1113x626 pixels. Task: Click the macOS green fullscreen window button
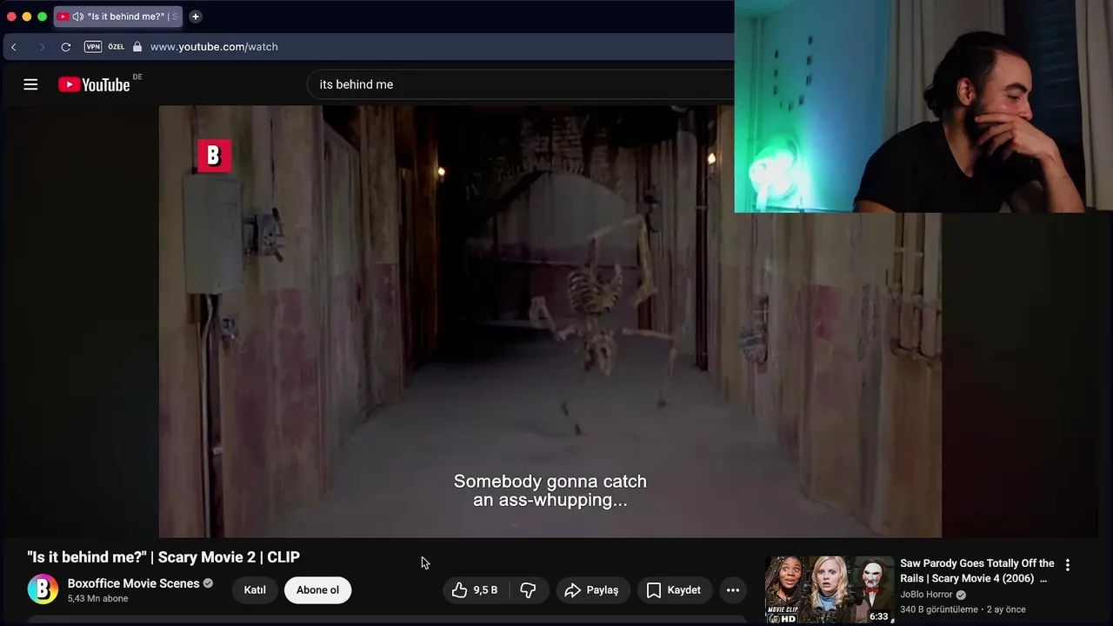tap(42, 17)
